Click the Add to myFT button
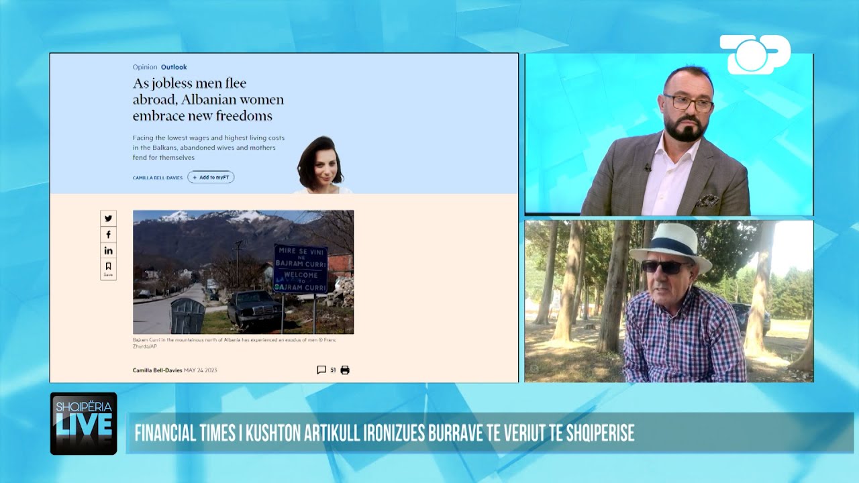Viewport: 859px width, 483px height. (x=211, y=177)
